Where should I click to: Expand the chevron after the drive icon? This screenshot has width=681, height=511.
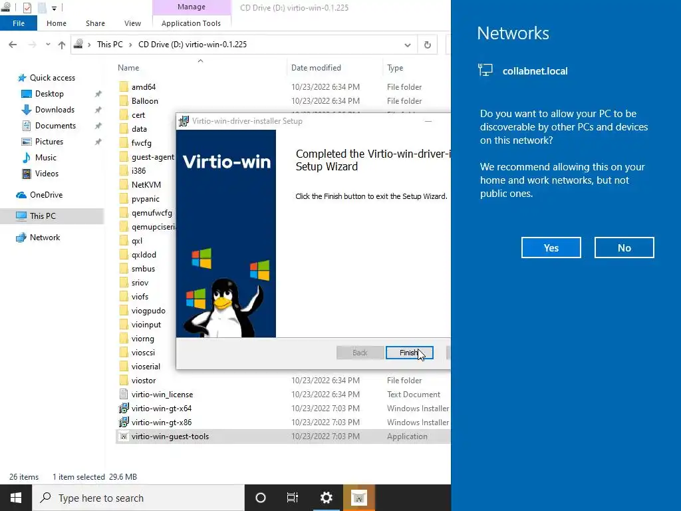click(89, 45)
